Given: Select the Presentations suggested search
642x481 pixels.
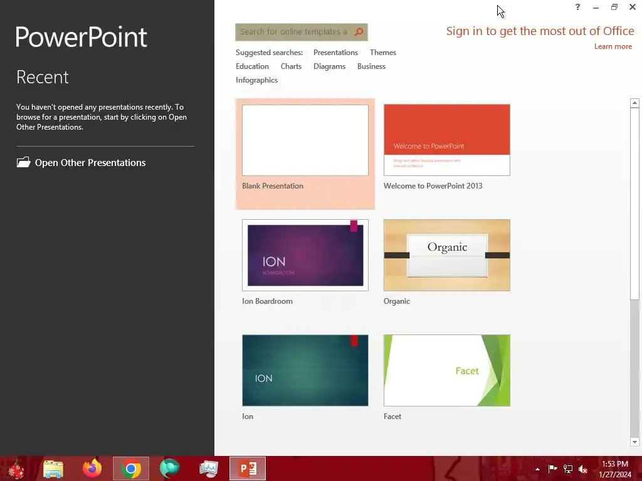Looking at the screenshot, I should [x=335, y=53].
